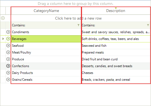This screenshot has height=106, width=151.
Task: Select the 'Sweet and savory sauces' description cell
Action: pyautogui.click(x=116, y=32)
